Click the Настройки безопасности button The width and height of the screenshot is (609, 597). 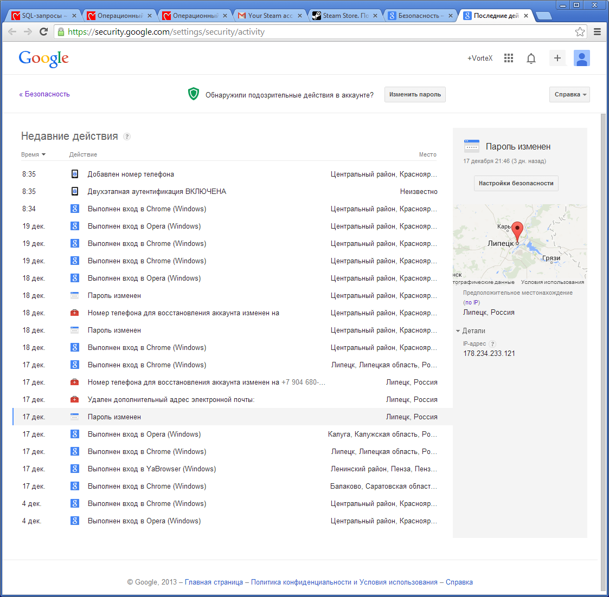(x=516, y=183)
